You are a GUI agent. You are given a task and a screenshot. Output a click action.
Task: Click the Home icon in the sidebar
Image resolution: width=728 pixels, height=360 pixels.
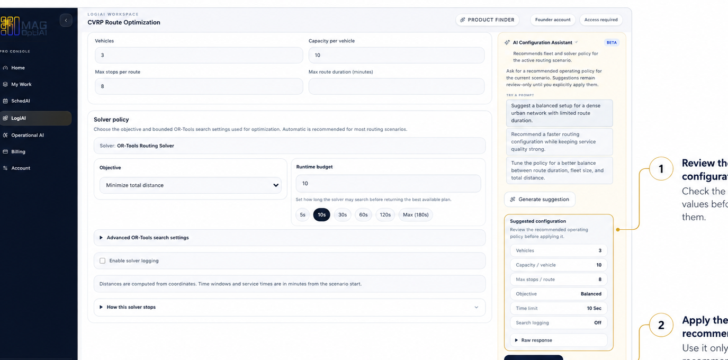tap(5, 68)
